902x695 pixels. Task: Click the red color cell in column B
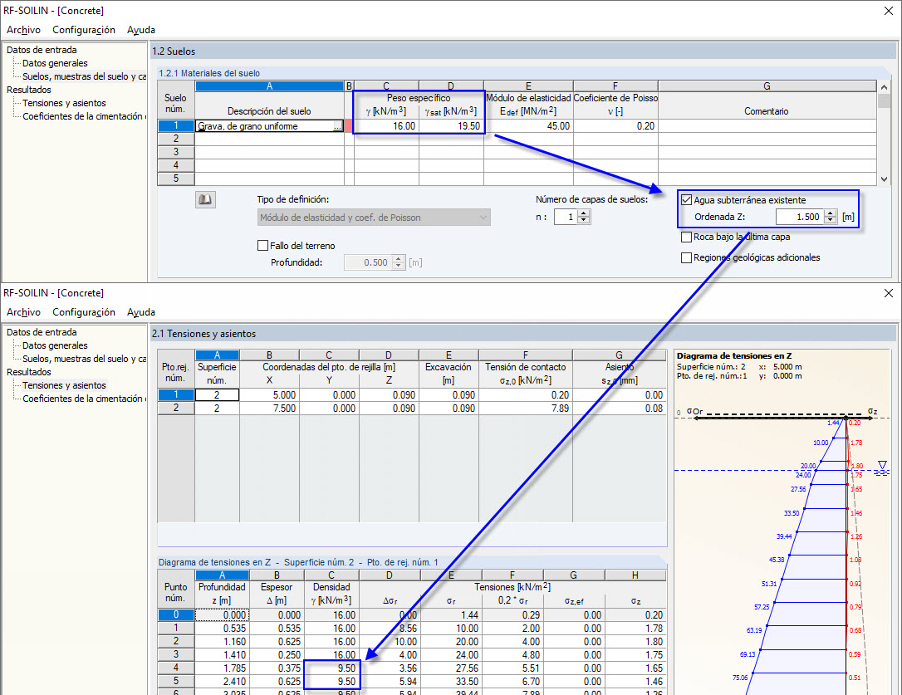tap(349, 126)
